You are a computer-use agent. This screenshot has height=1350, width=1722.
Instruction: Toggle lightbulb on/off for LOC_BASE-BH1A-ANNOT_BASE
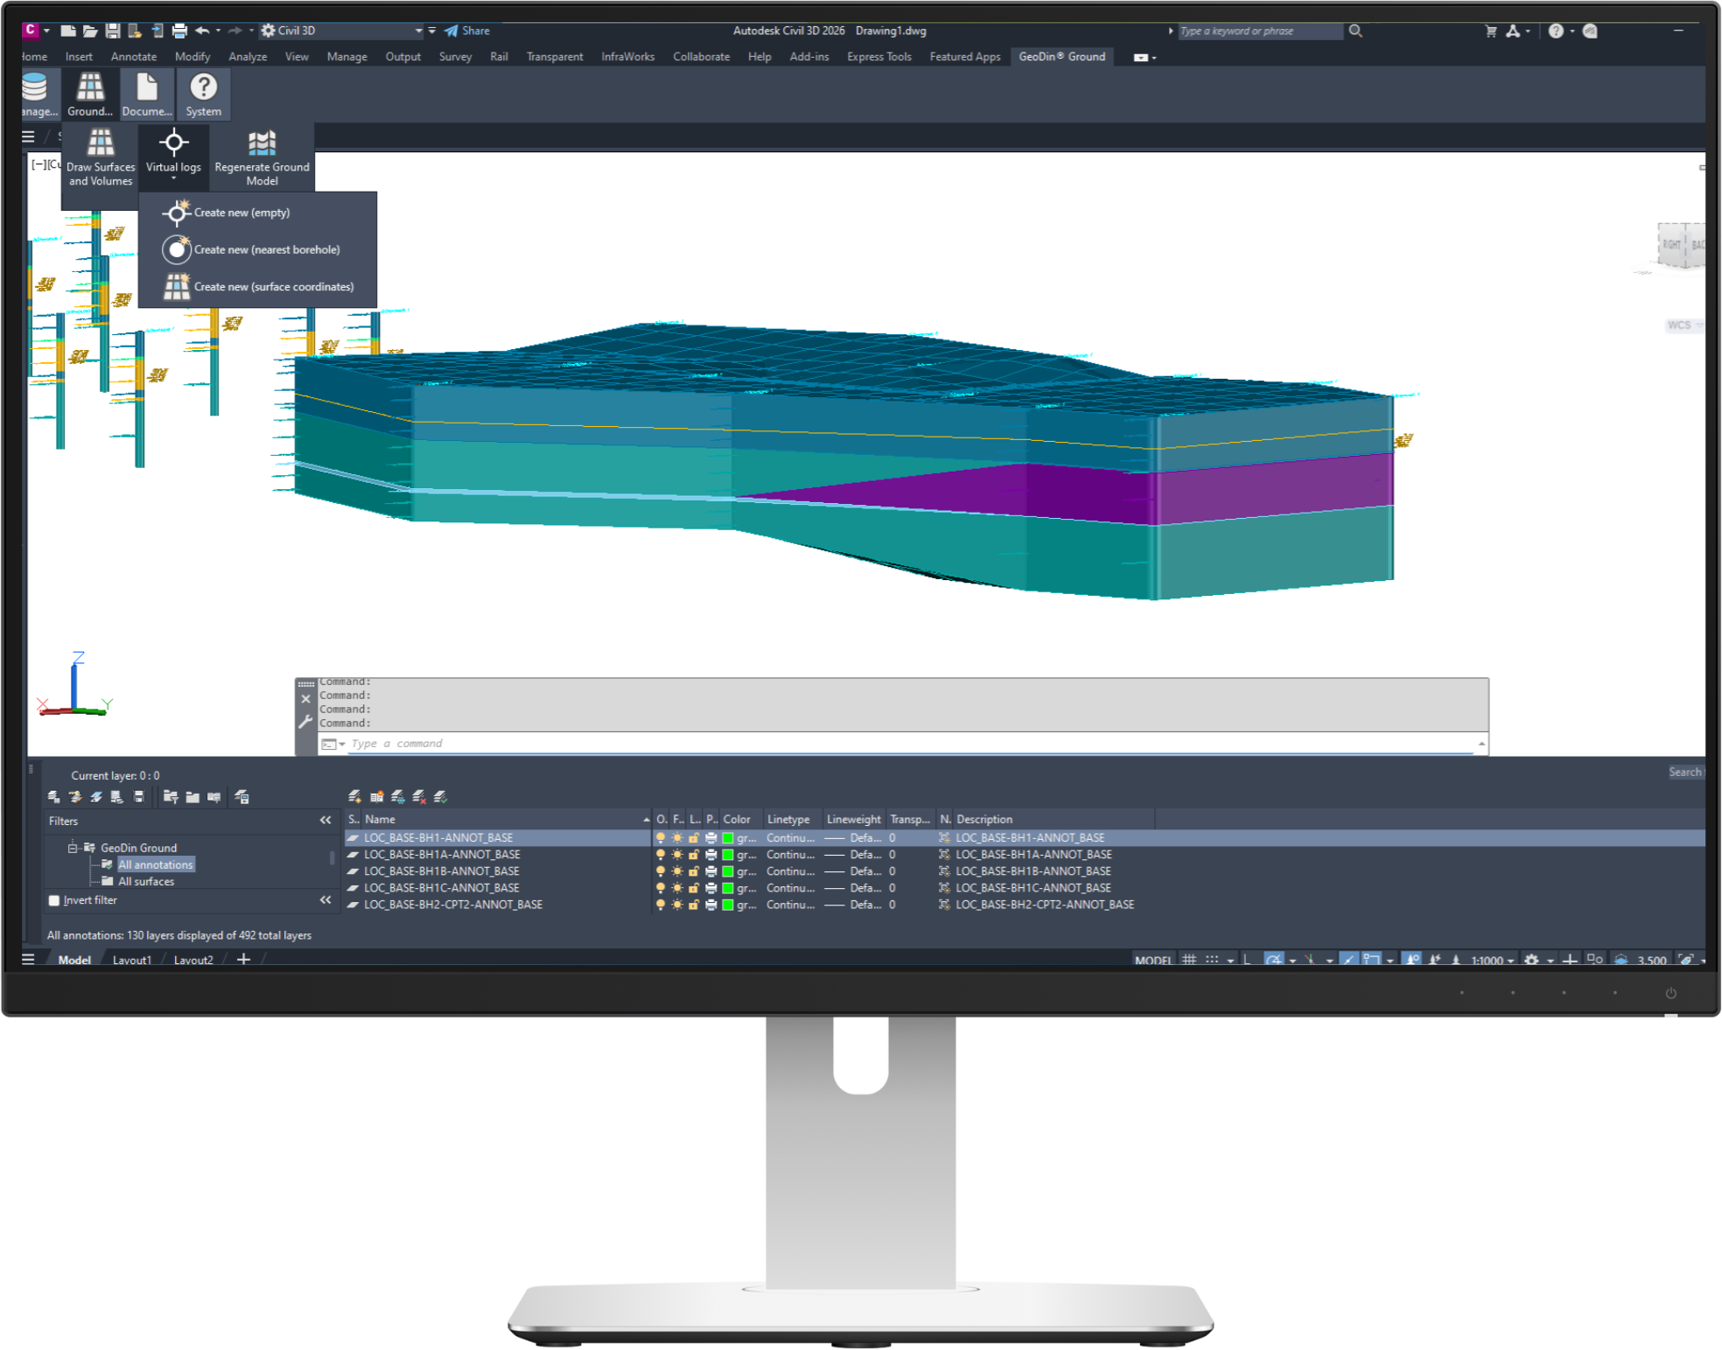point(661,855)
